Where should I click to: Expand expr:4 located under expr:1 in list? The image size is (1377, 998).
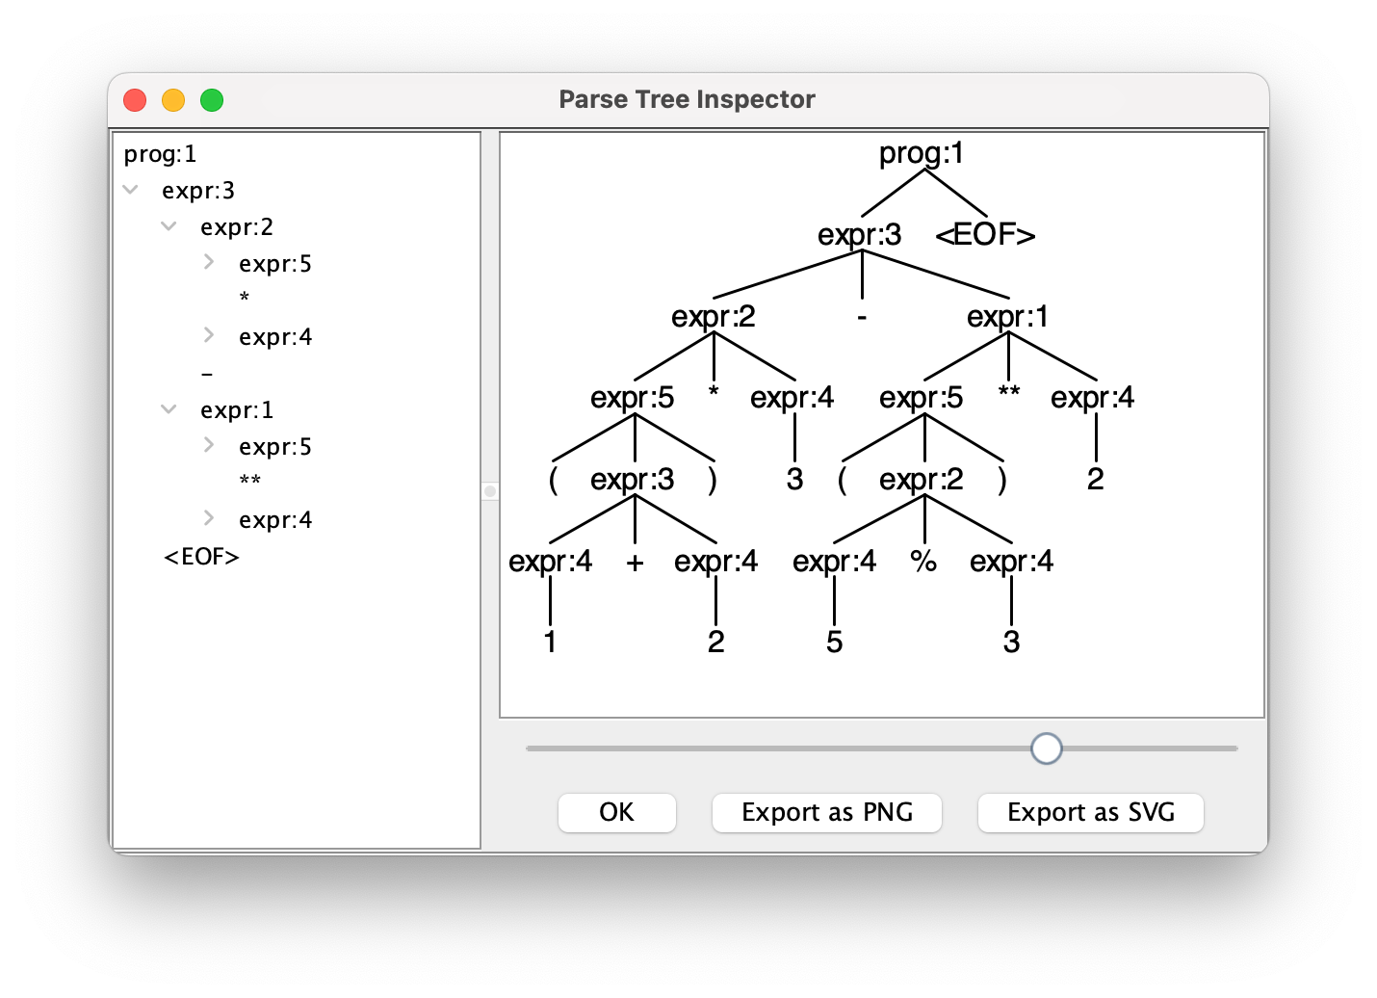pos(209,518)
